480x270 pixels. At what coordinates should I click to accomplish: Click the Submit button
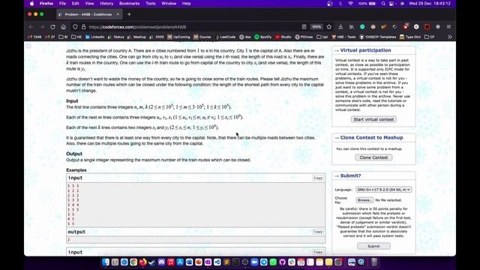[x=373, y=246]
